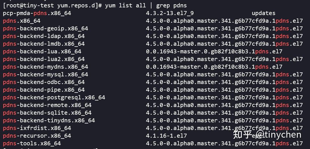The image size is (310, 149).
Task: Click the pdns-backend-sqlite.x86_64 package name
Action: tap(47, 113)
